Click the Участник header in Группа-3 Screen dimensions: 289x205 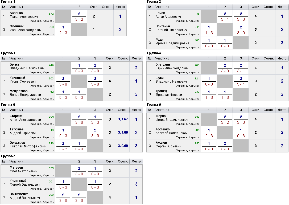click(16, 58)
